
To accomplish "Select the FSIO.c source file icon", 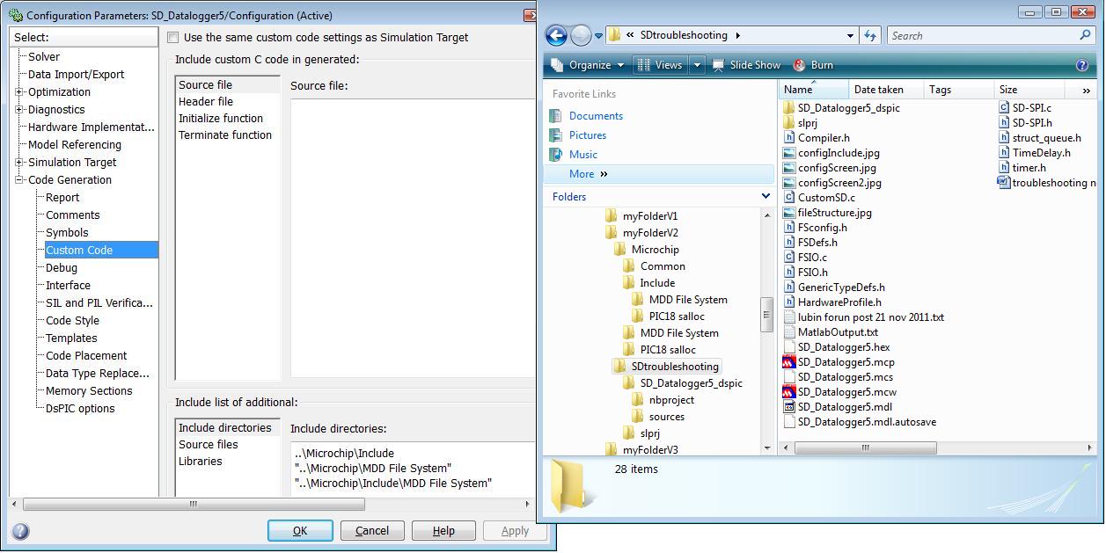I will click(789, 258).
